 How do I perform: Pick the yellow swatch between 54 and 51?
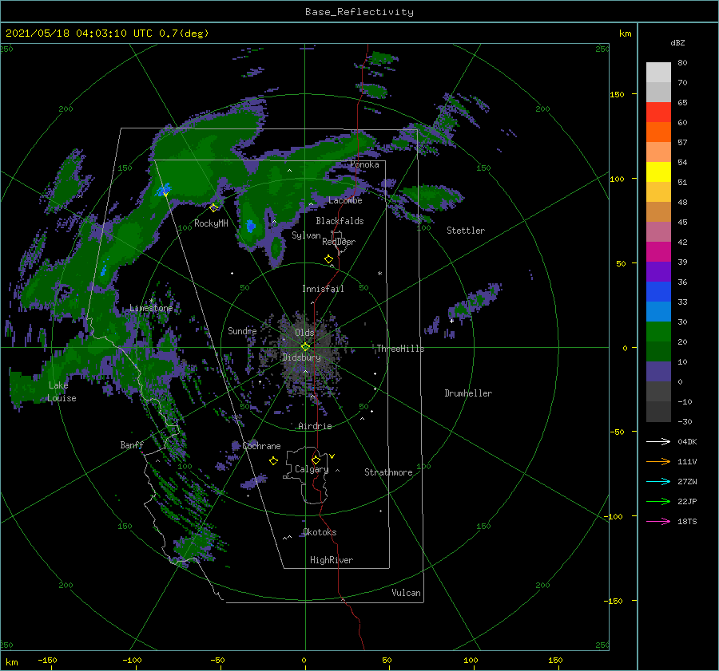[658, 172]
